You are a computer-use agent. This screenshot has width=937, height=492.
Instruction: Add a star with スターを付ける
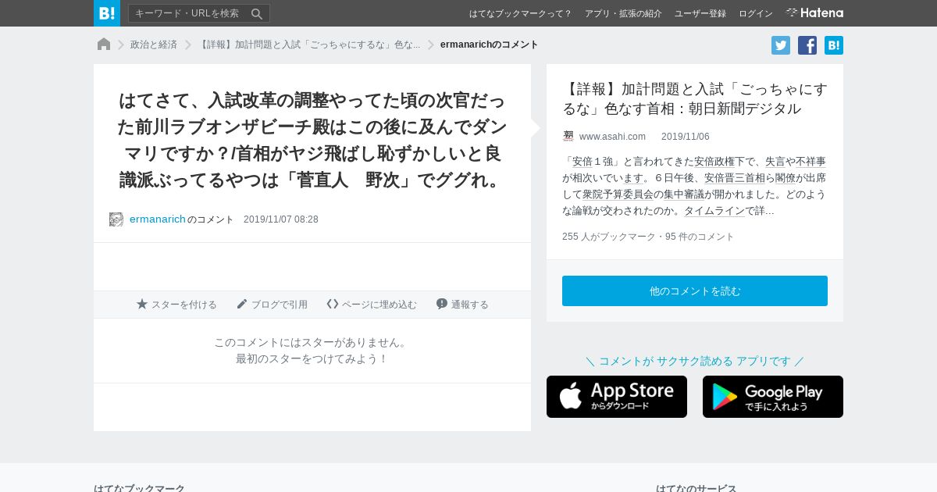pyautogui.click(x=176, y=305)
